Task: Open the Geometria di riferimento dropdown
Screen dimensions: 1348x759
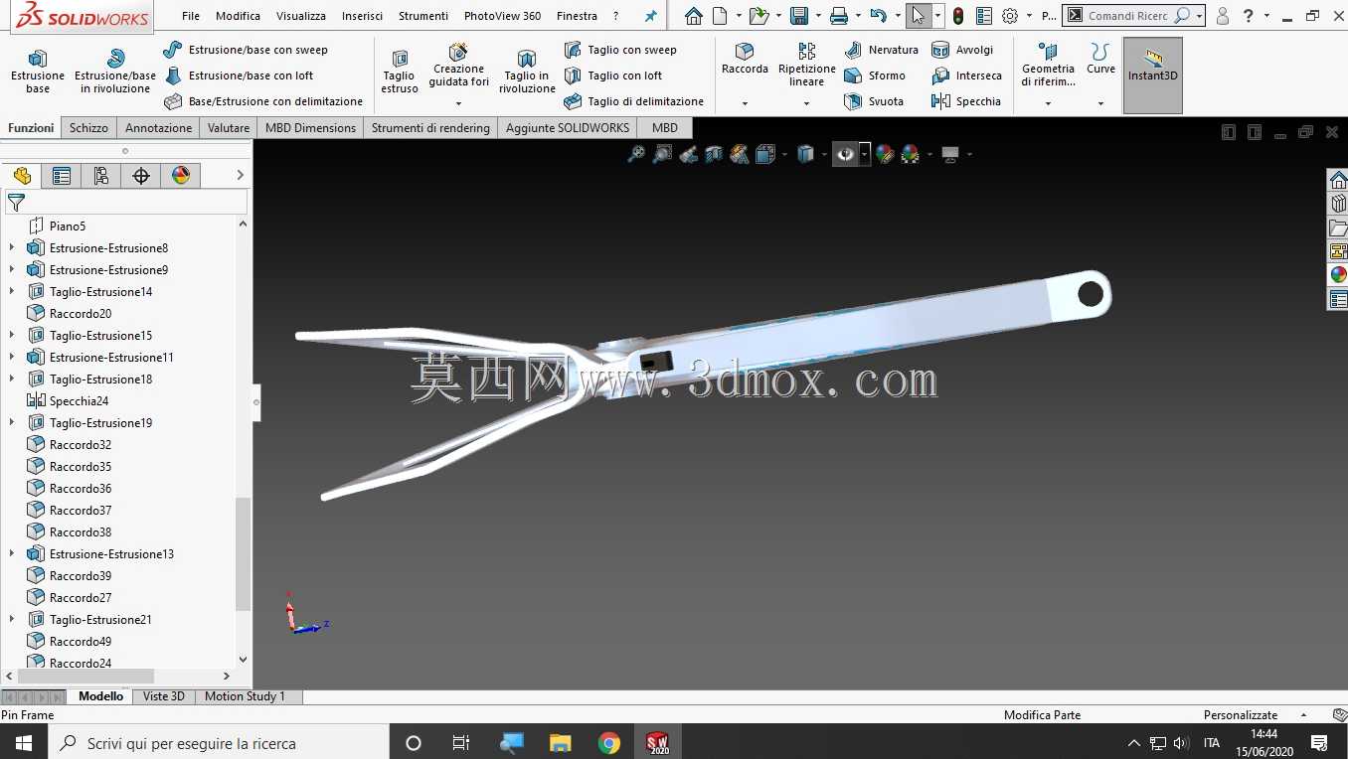Action: tap(1048, 103)
